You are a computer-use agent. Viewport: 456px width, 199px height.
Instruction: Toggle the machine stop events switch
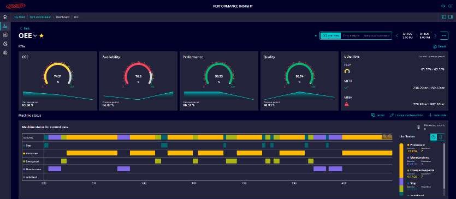pos(418,127)
